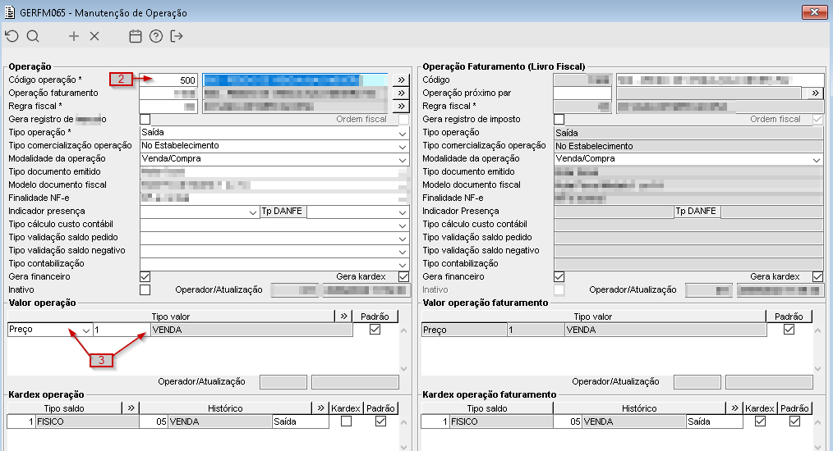Screen dimensions: 833x451
Task: Toggle Gera registro de imposto checkbox in Faturamento
Action: (559, 120)
